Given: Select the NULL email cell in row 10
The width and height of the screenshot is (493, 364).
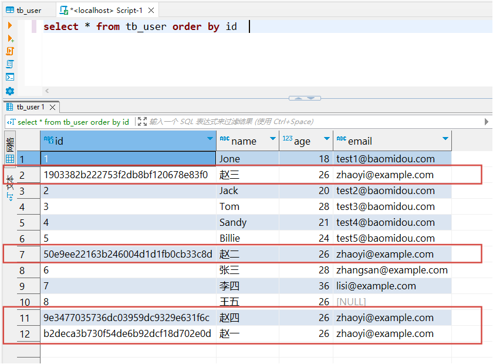Looking at the screenshot, I should [392, 302].
